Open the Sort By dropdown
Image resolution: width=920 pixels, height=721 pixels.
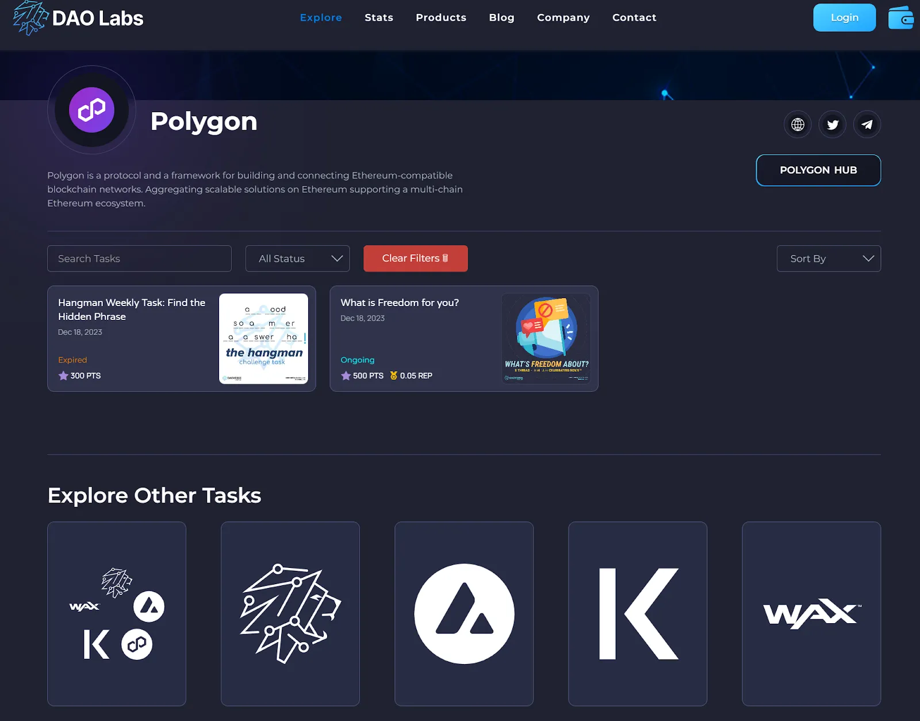click(x=829, y=259)
